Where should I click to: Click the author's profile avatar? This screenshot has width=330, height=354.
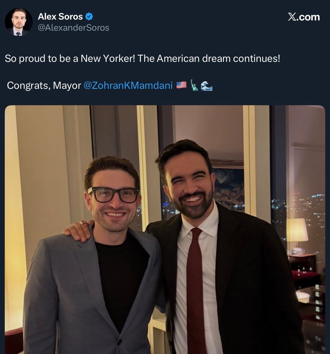tap(18, 22)
